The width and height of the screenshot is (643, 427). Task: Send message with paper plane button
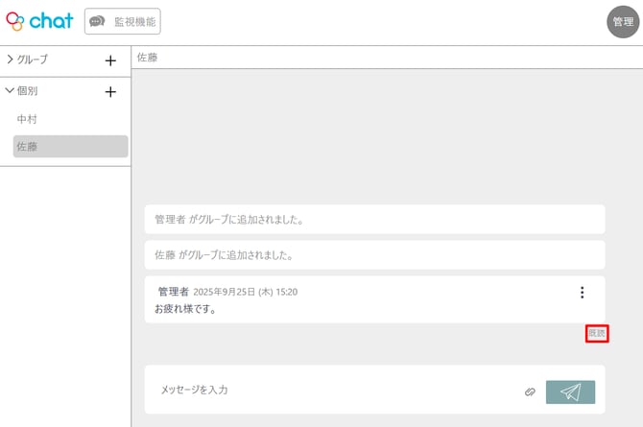570,391
